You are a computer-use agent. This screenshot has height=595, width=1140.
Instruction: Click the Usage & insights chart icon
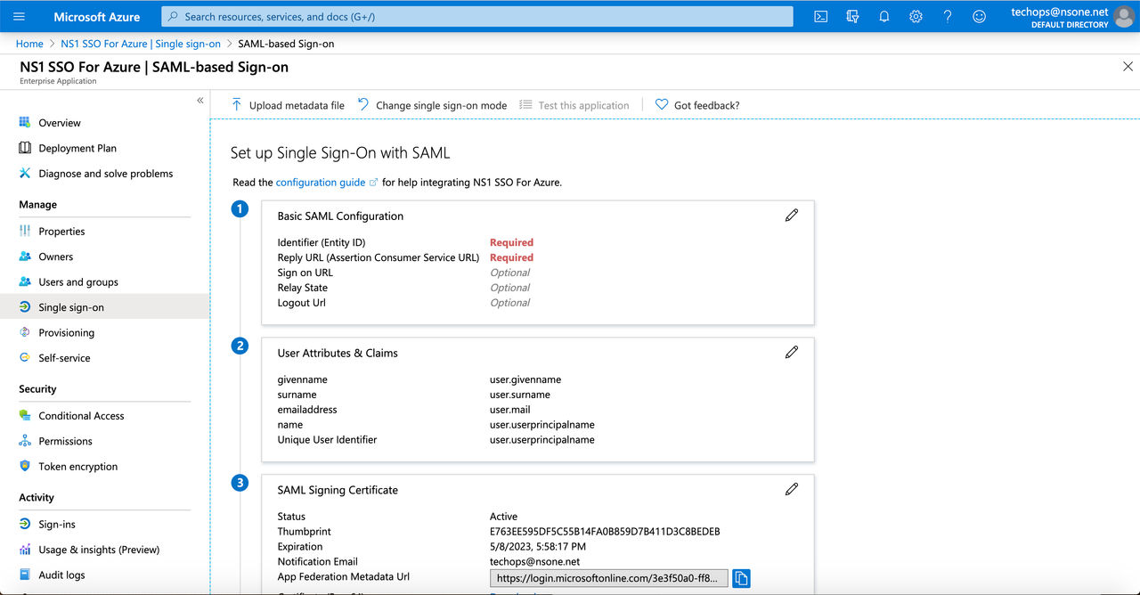(25, 550)
